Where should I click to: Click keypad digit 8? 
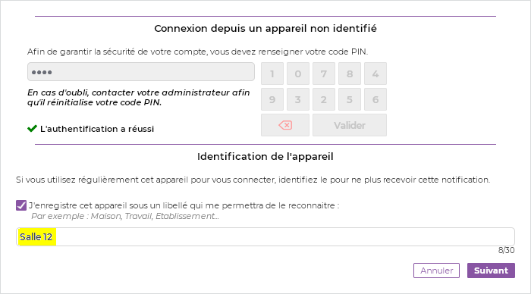point(350,73)
